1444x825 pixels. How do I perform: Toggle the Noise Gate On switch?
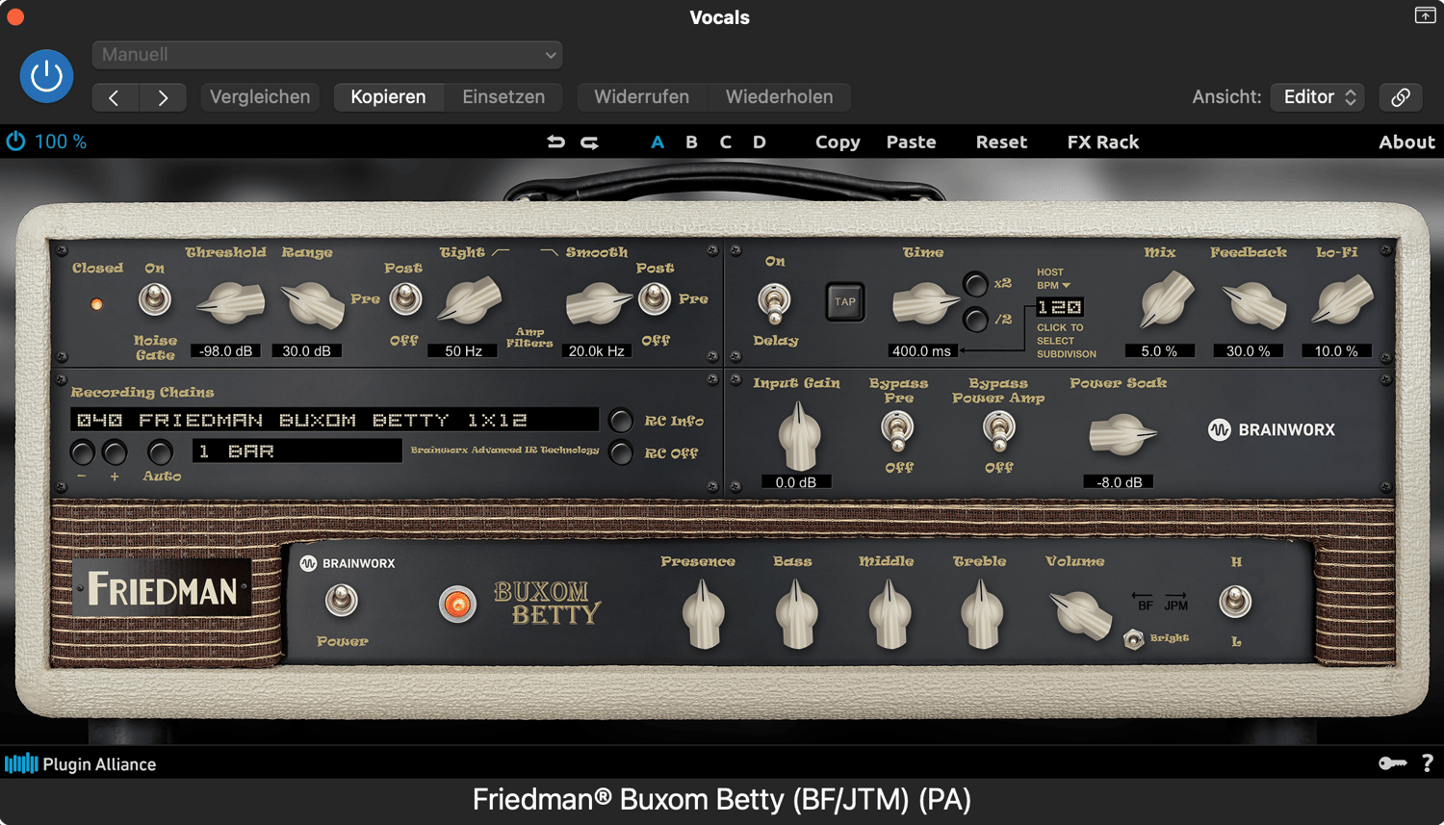pos(155,300)
